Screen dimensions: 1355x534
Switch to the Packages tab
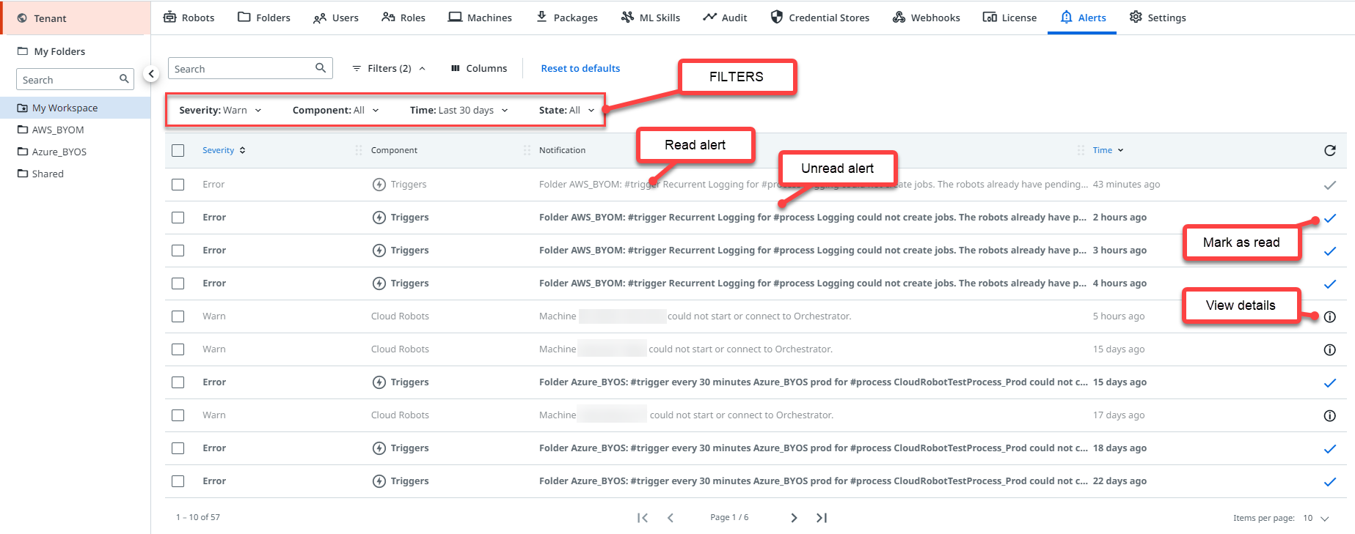point(566,18)
